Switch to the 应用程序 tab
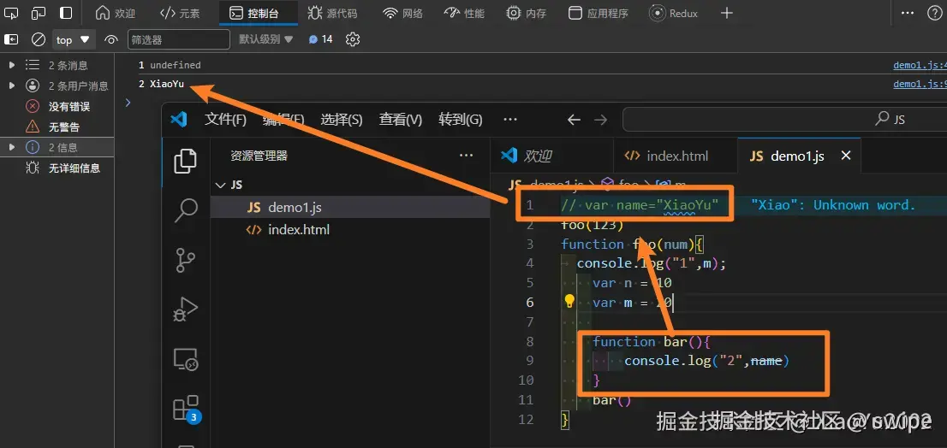Image resolution: width=947 pixels, height=448 pixels. point(599,13)
